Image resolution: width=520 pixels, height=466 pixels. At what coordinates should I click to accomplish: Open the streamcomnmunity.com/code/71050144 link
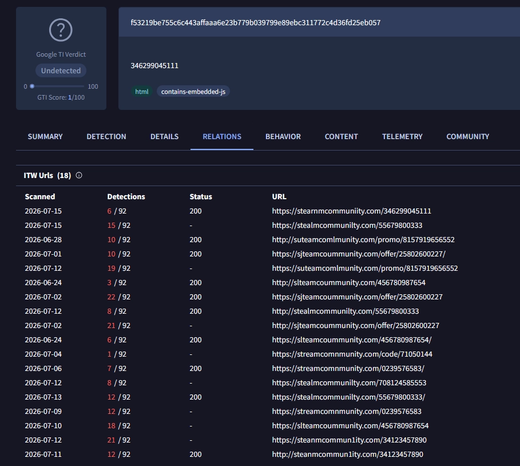point(352,354)
